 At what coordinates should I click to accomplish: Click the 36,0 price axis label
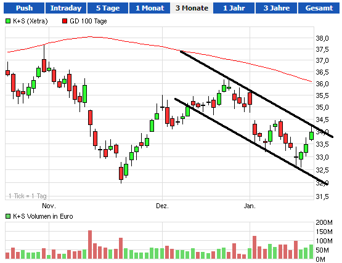tap(322, 84)
